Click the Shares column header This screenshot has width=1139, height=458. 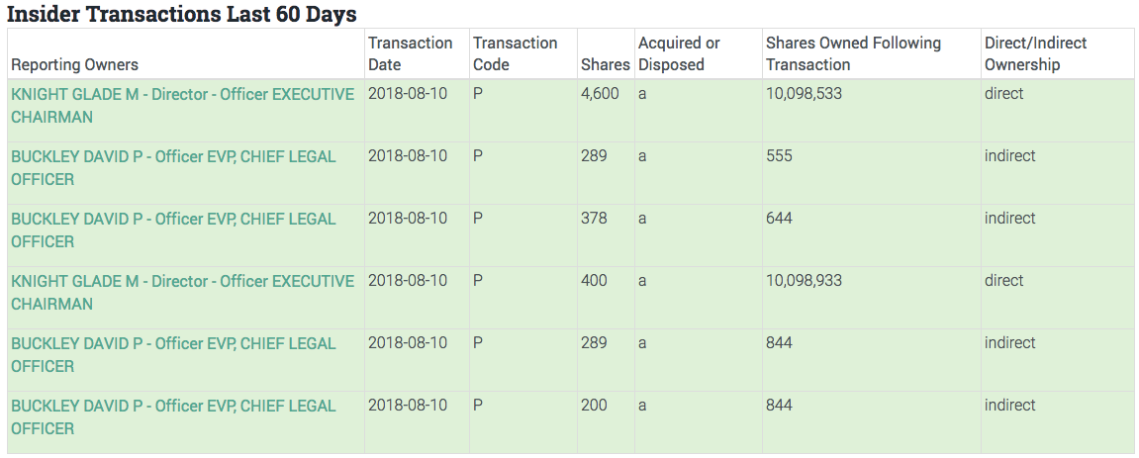(605, 65)
